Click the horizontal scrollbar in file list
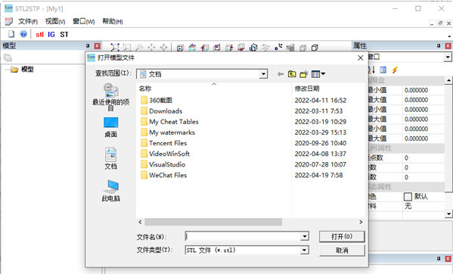This screenshot has height=274, width=453. click(x=213, y=222)
